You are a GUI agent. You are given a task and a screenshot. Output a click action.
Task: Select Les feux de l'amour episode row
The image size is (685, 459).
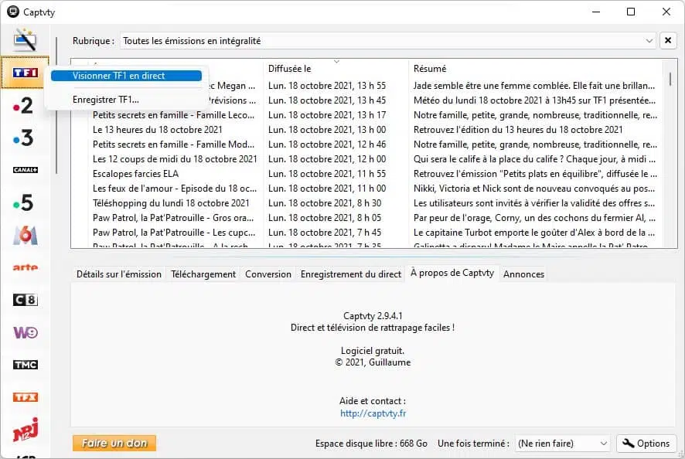(x=175, y=189)
